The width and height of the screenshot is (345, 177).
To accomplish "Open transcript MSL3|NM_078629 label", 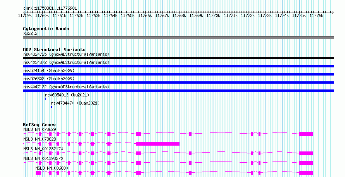I will pos(40,129).
